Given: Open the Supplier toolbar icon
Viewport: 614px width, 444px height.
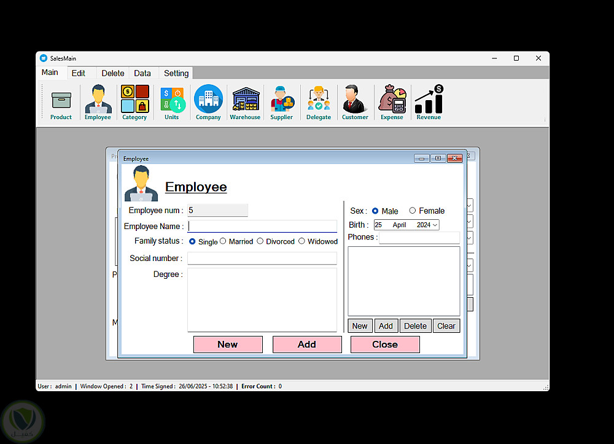Looking at the screenshot, I should (x=282, y=103).
